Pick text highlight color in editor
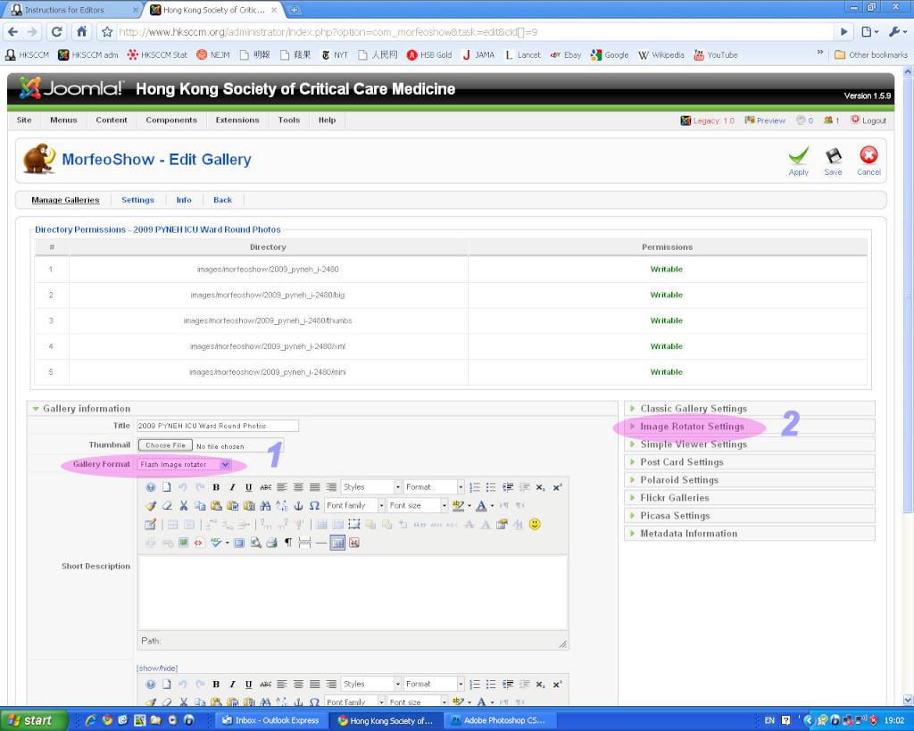The width and height of the screenshot is (914, 731). 458,505
